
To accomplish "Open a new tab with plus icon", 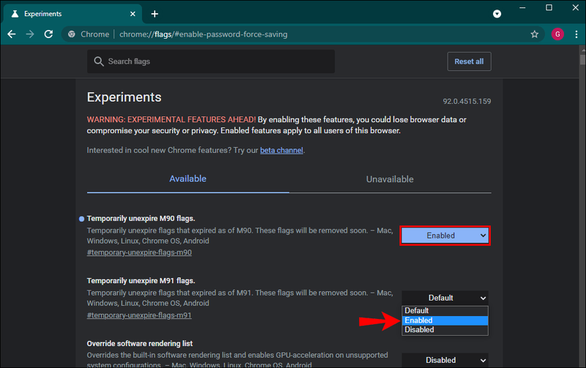I will click(x=155, y=14).
